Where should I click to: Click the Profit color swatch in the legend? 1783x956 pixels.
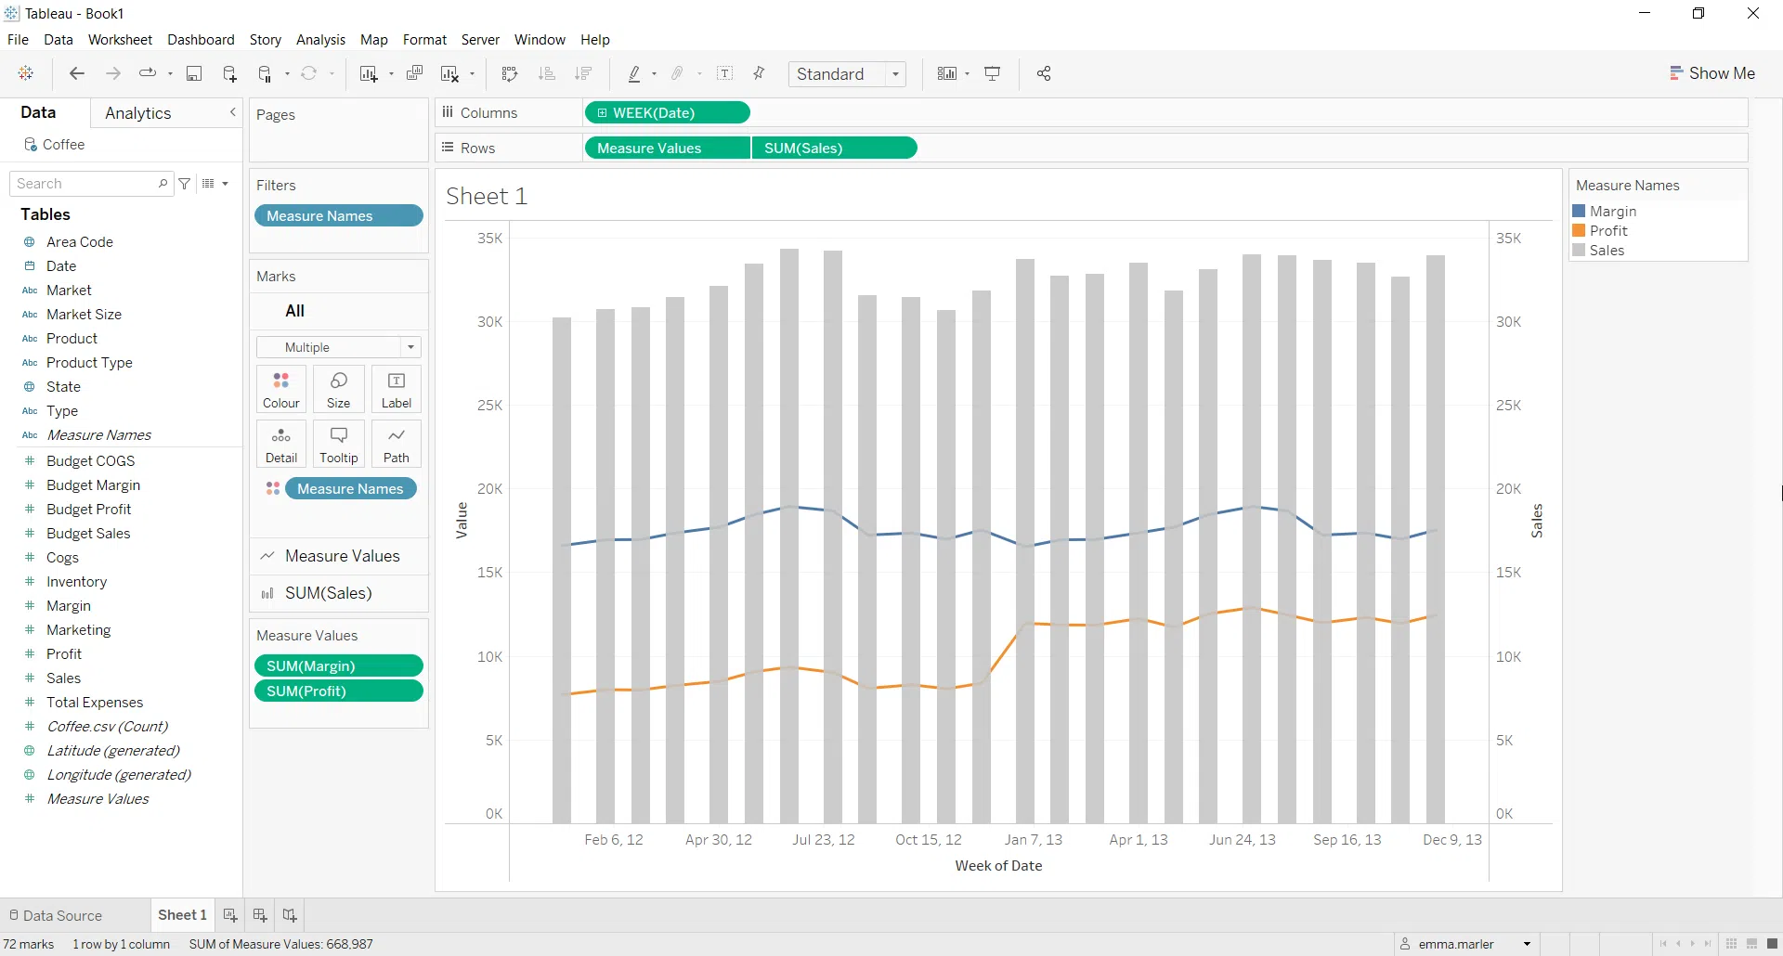pyautogui.click(x=1581, y=230)
